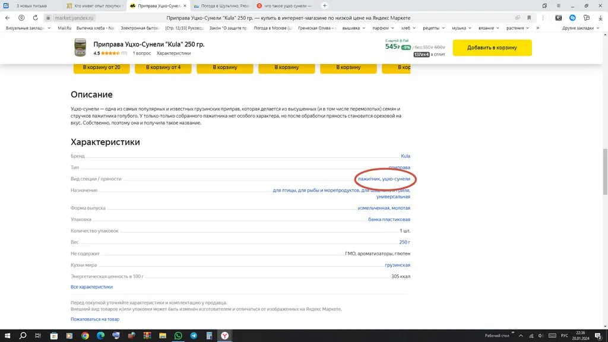
Task: Switch to Yandex Browser on the taskbar
Action: (224, 335)
